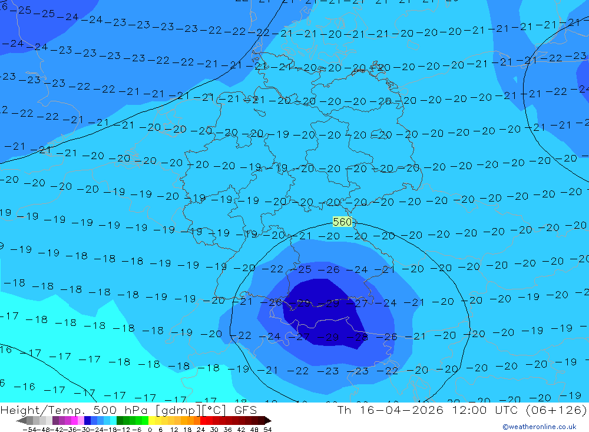Click the '12' color scale label
Screen dimensions: 589x432
tap(174, 430)
